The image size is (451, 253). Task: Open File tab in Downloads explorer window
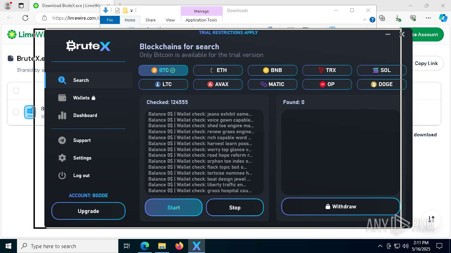pyautogui.click(x=110, y=20)
